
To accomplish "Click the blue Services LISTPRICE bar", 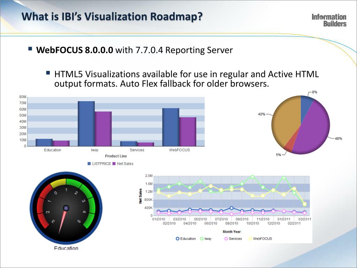I will [129, 143].
